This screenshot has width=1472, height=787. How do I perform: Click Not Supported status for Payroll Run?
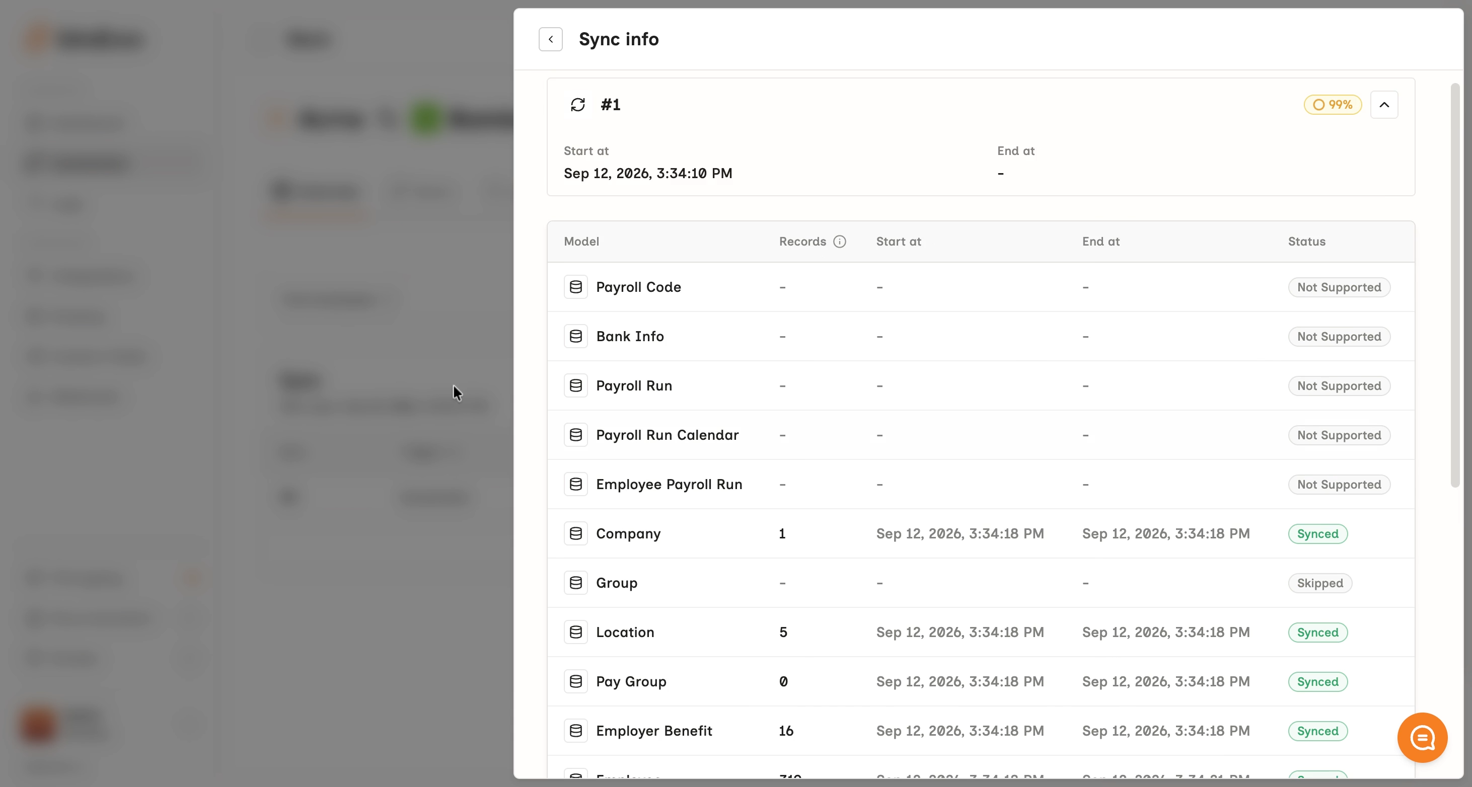point(1339,385)
